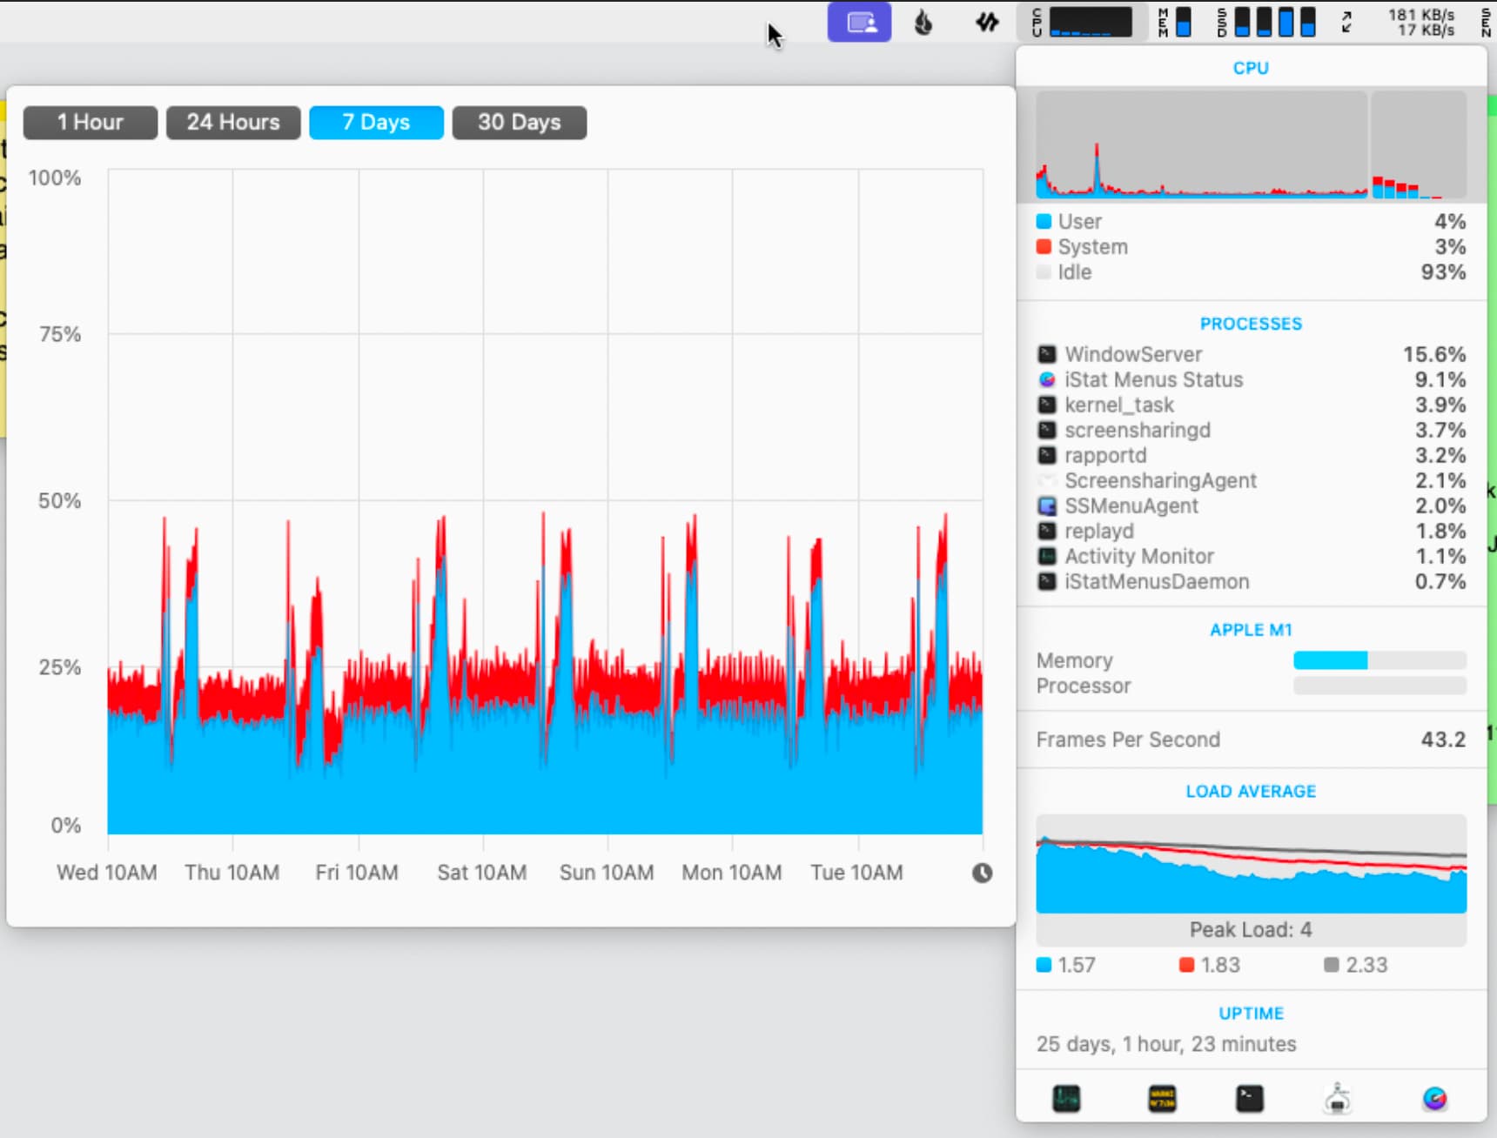The image size is (1497, 1138).
Task: Open the SSD disk usage menu item
Action: pyautogui.click(x=1266, y=23)
